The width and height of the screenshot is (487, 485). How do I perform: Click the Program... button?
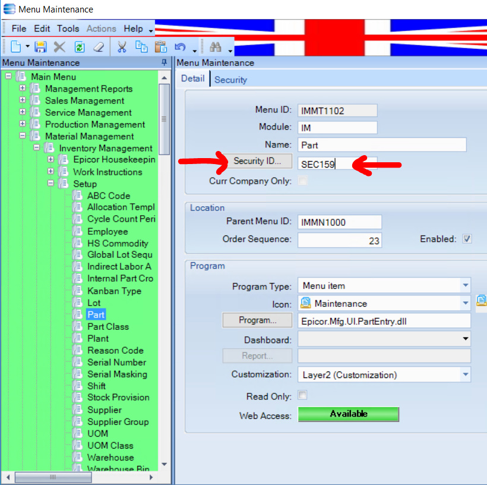pos(257,320)
